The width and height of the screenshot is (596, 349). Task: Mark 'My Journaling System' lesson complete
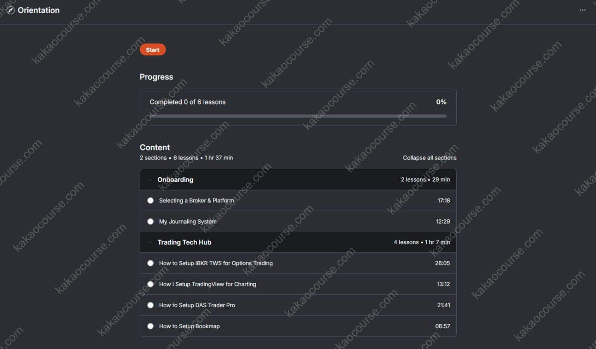point(150,221)
